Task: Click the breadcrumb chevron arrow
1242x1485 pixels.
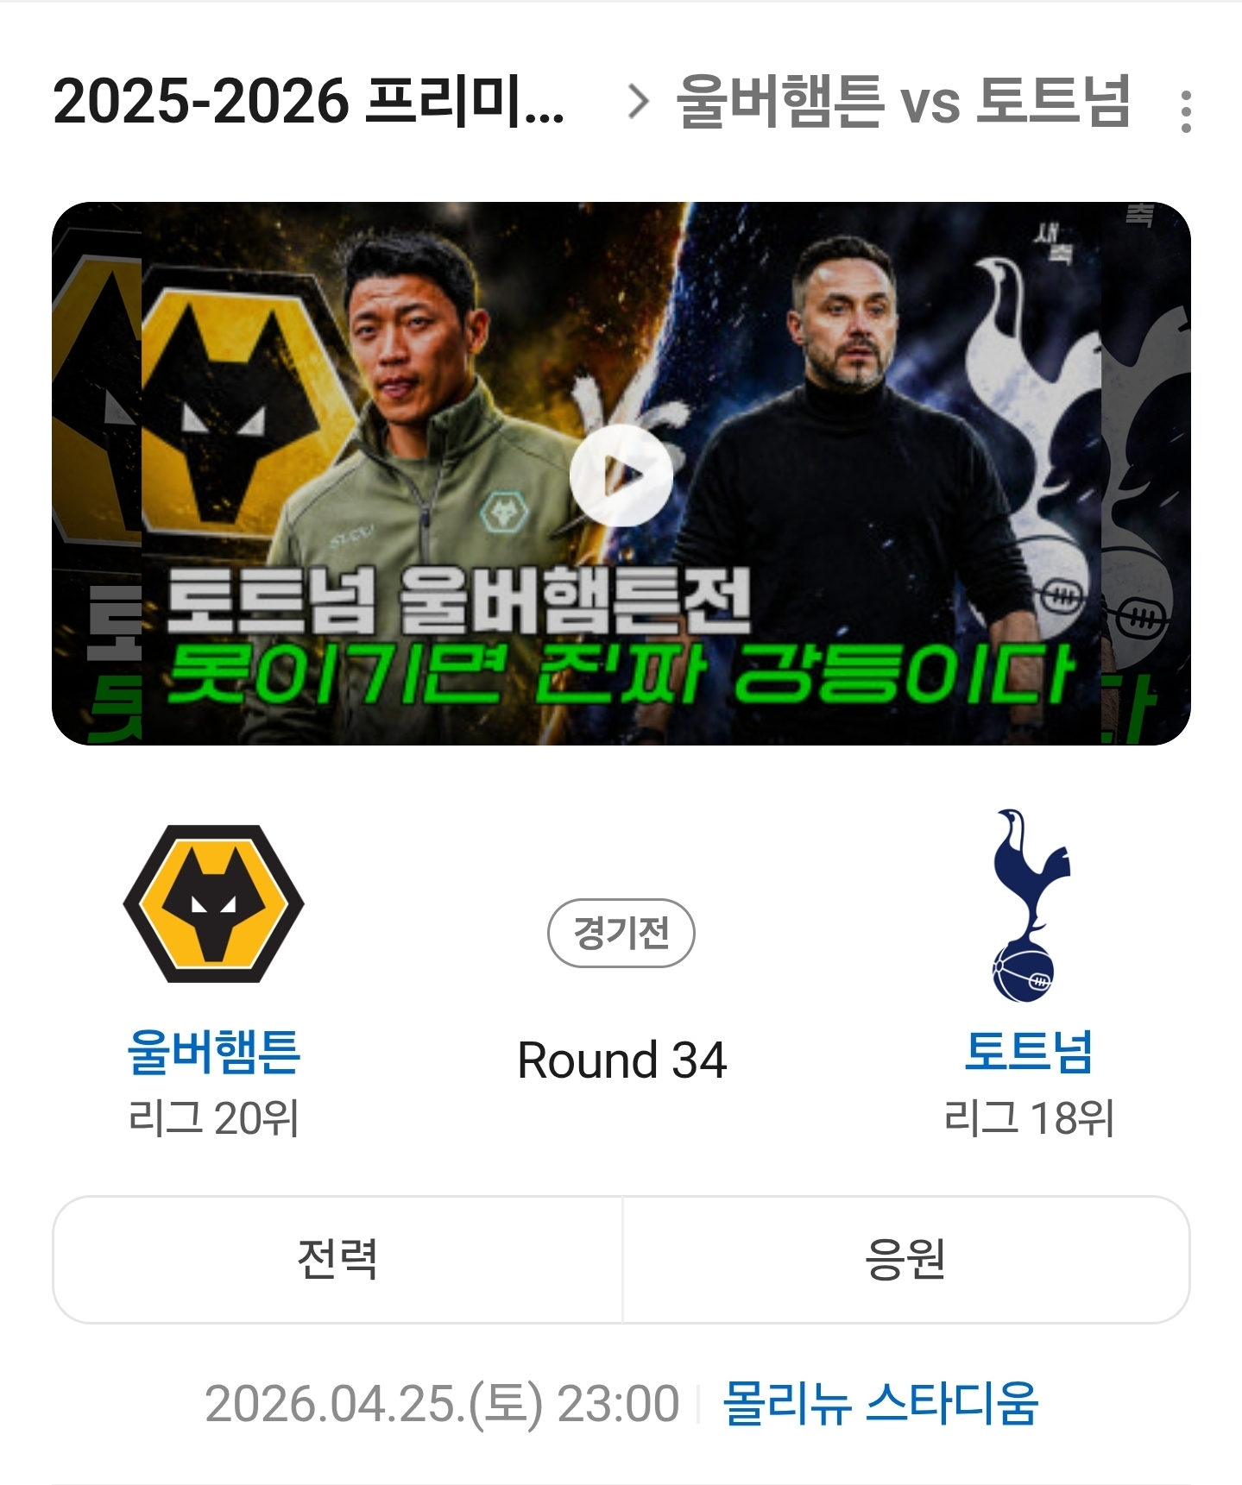Action: [638, 102]
